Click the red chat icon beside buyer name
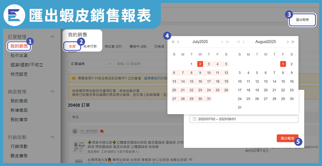Image resolution: width=322 pixels, height=166 pixels. coord(102,131)
